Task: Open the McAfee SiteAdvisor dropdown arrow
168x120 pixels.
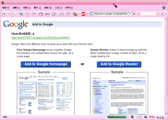Action: pos(128,117)
